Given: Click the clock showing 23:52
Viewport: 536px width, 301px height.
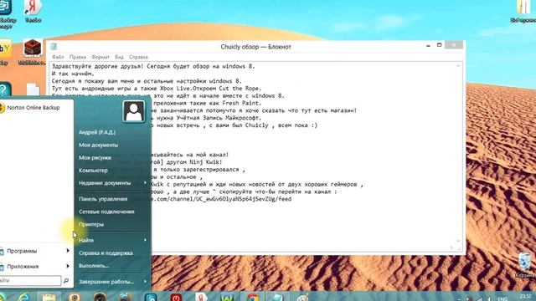Looking at the screenshot, I should (x=525, y=296).
